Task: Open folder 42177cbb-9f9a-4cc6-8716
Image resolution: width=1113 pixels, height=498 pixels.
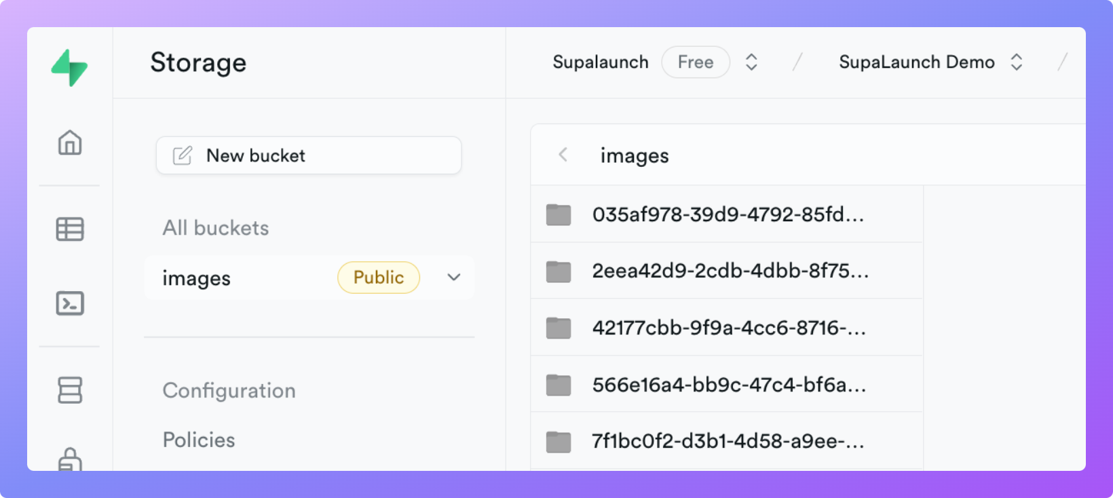Action: coord(728,328)
